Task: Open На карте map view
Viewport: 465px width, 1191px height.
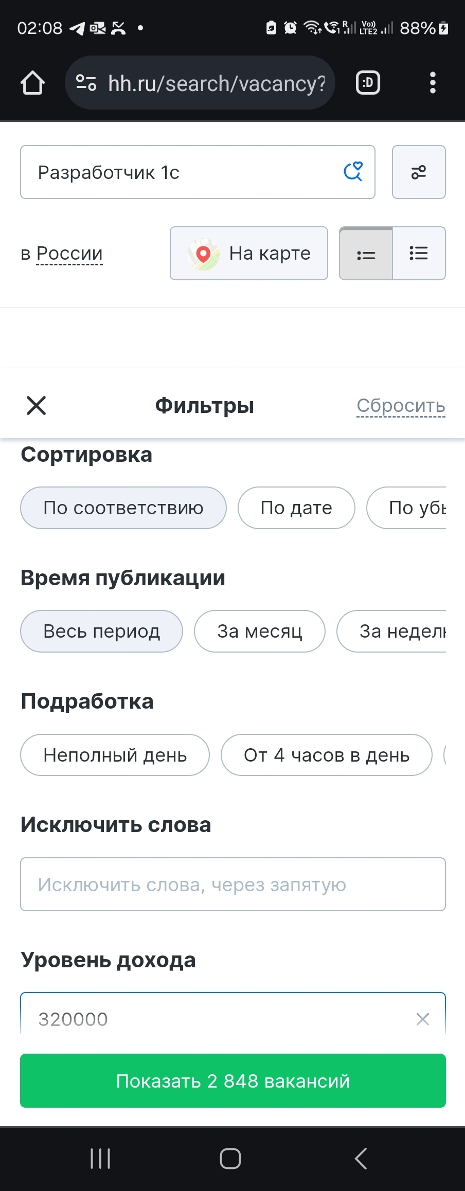Action: (249, 254)
